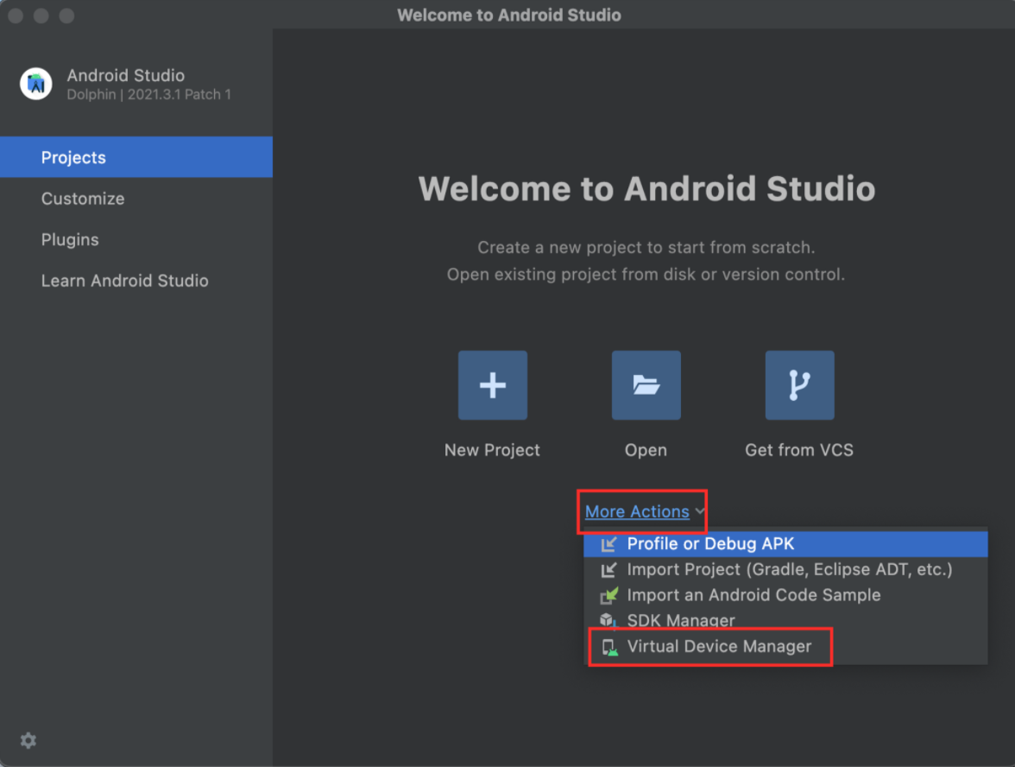Screen dimensions: 1015x767
Task: Switch to the Customize tab
Action: pos(136,199)
